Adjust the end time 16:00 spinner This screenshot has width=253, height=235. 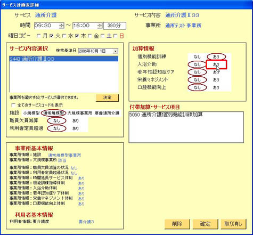(x=100, y=26)
